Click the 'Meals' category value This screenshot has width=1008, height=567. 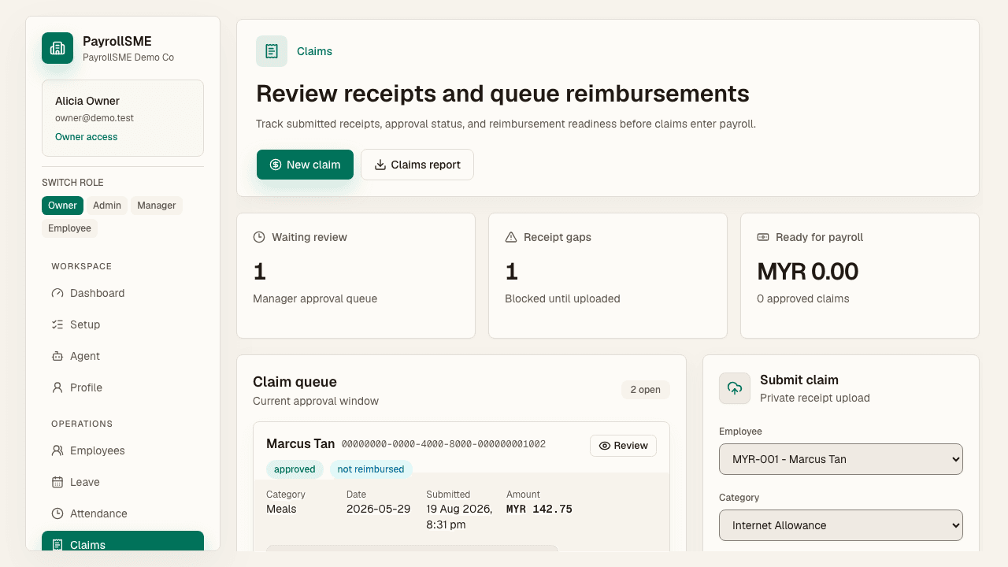[x=281, y=509]
